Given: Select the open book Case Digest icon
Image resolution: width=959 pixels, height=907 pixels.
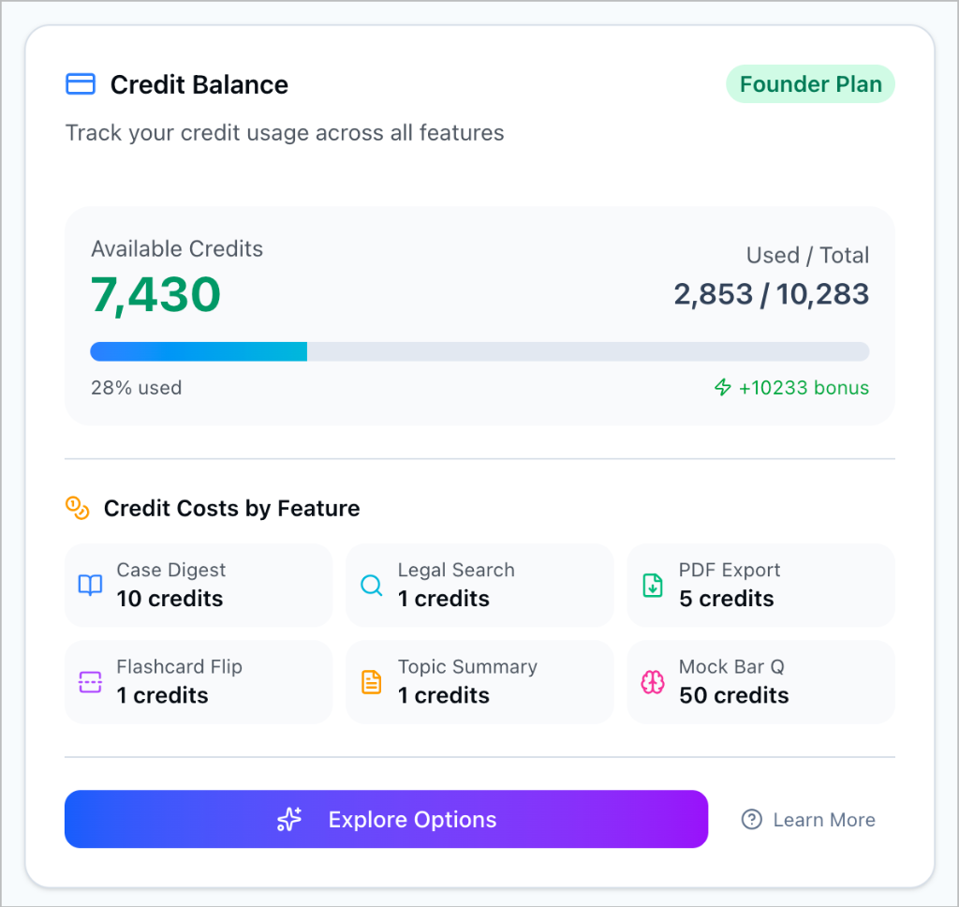Looking at the screenshot, I should coord(90,586).
